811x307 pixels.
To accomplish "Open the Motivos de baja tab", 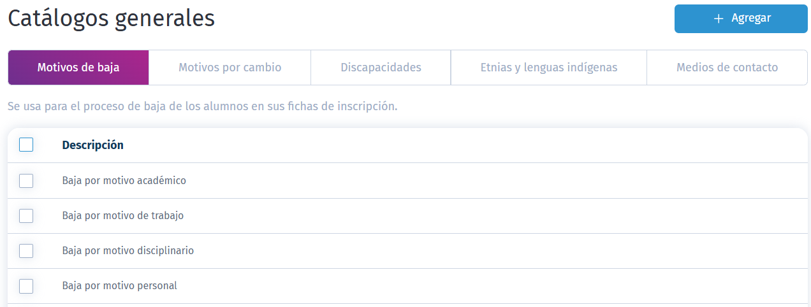I will [78, 68].
